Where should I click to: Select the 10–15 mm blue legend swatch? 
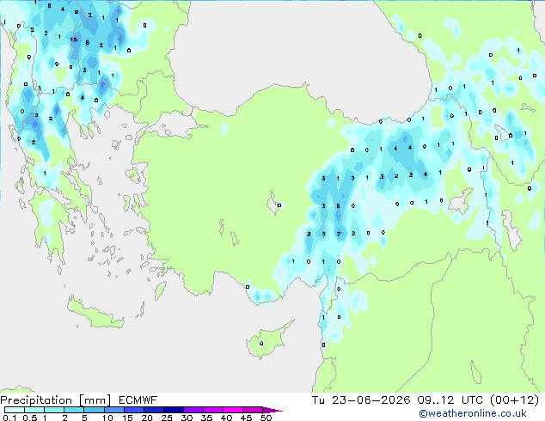click(113, 410)
